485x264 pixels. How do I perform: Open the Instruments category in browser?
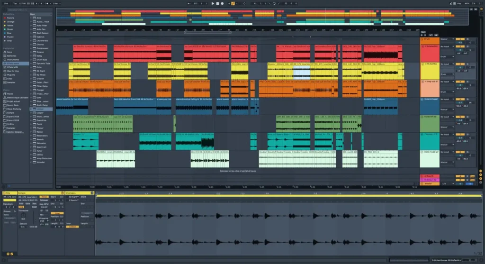pos(13,59)
